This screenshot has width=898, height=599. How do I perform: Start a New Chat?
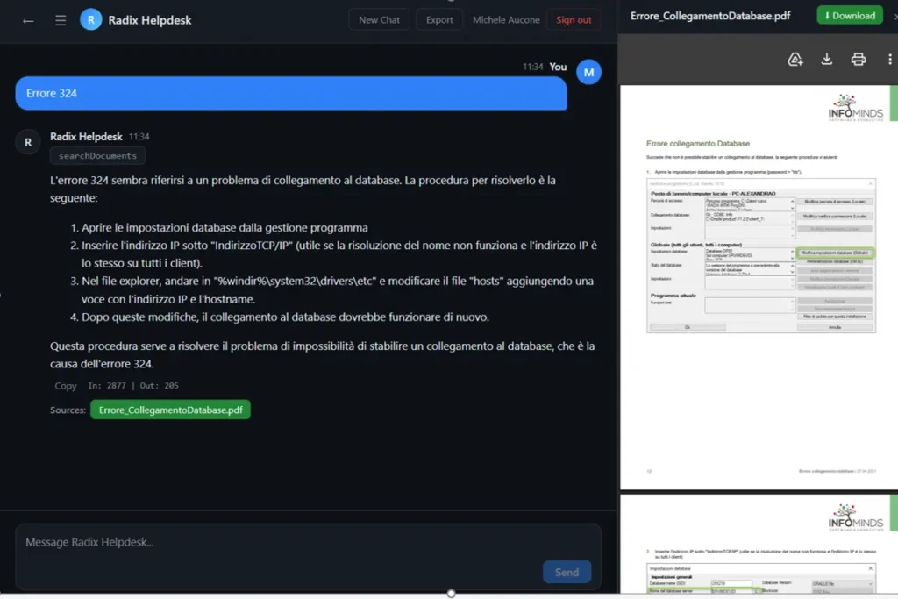click(x=379, y=19)
